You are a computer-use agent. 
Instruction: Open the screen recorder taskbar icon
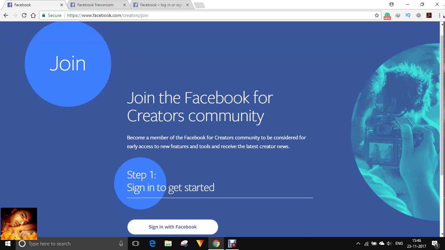(x=232, y=243)
